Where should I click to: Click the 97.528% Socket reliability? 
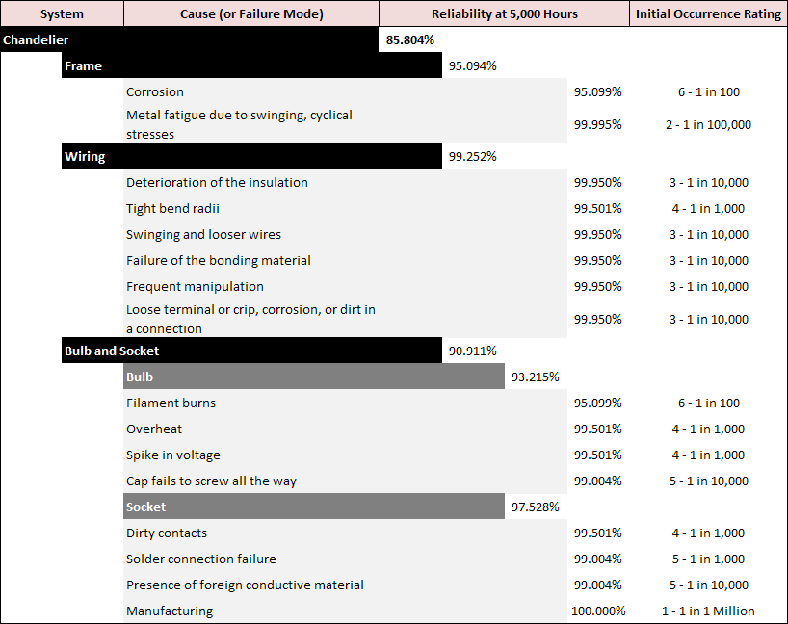click(536, 507)
